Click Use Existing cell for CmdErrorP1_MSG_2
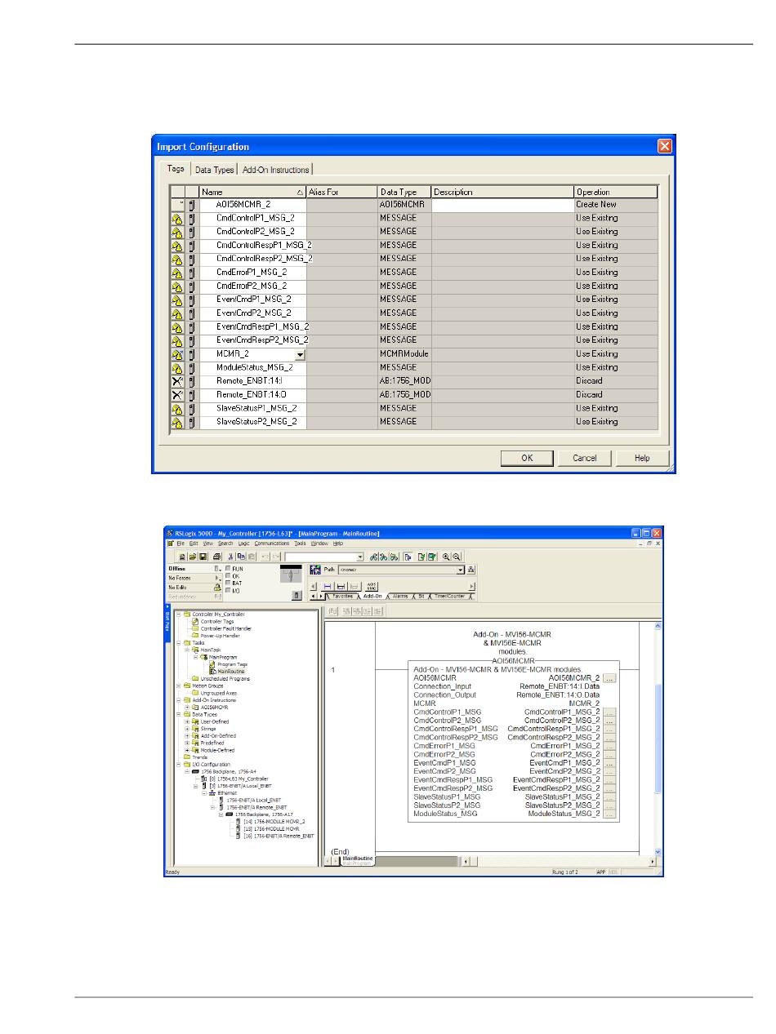Screen dimensions: 776x1034 coord(616,273)
